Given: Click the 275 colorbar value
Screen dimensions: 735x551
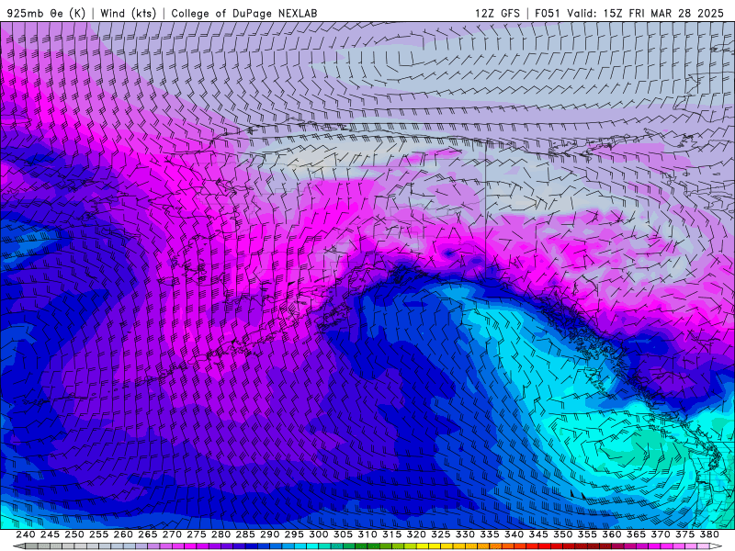Looking at the screenshot, I should click(x=197, y=534).
